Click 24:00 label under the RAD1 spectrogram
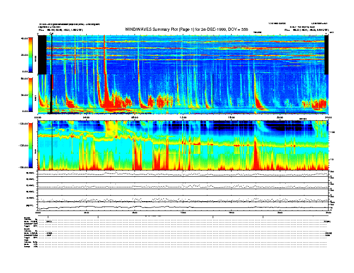The image size is (354, 273). click(328, 117)
